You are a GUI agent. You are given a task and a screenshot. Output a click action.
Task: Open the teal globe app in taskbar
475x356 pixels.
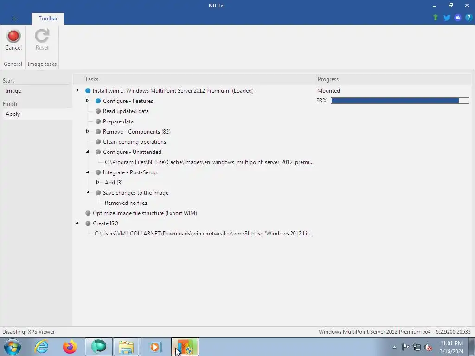click(99, 347)
